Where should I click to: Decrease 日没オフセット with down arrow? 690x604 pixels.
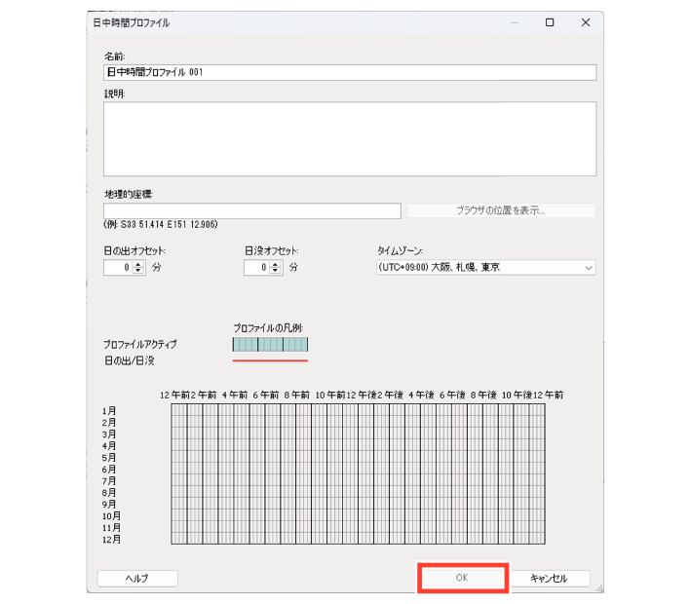point(277,271)
